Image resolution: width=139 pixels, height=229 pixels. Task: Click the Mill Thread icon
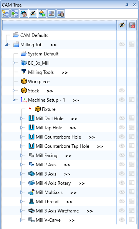[31, 201]
